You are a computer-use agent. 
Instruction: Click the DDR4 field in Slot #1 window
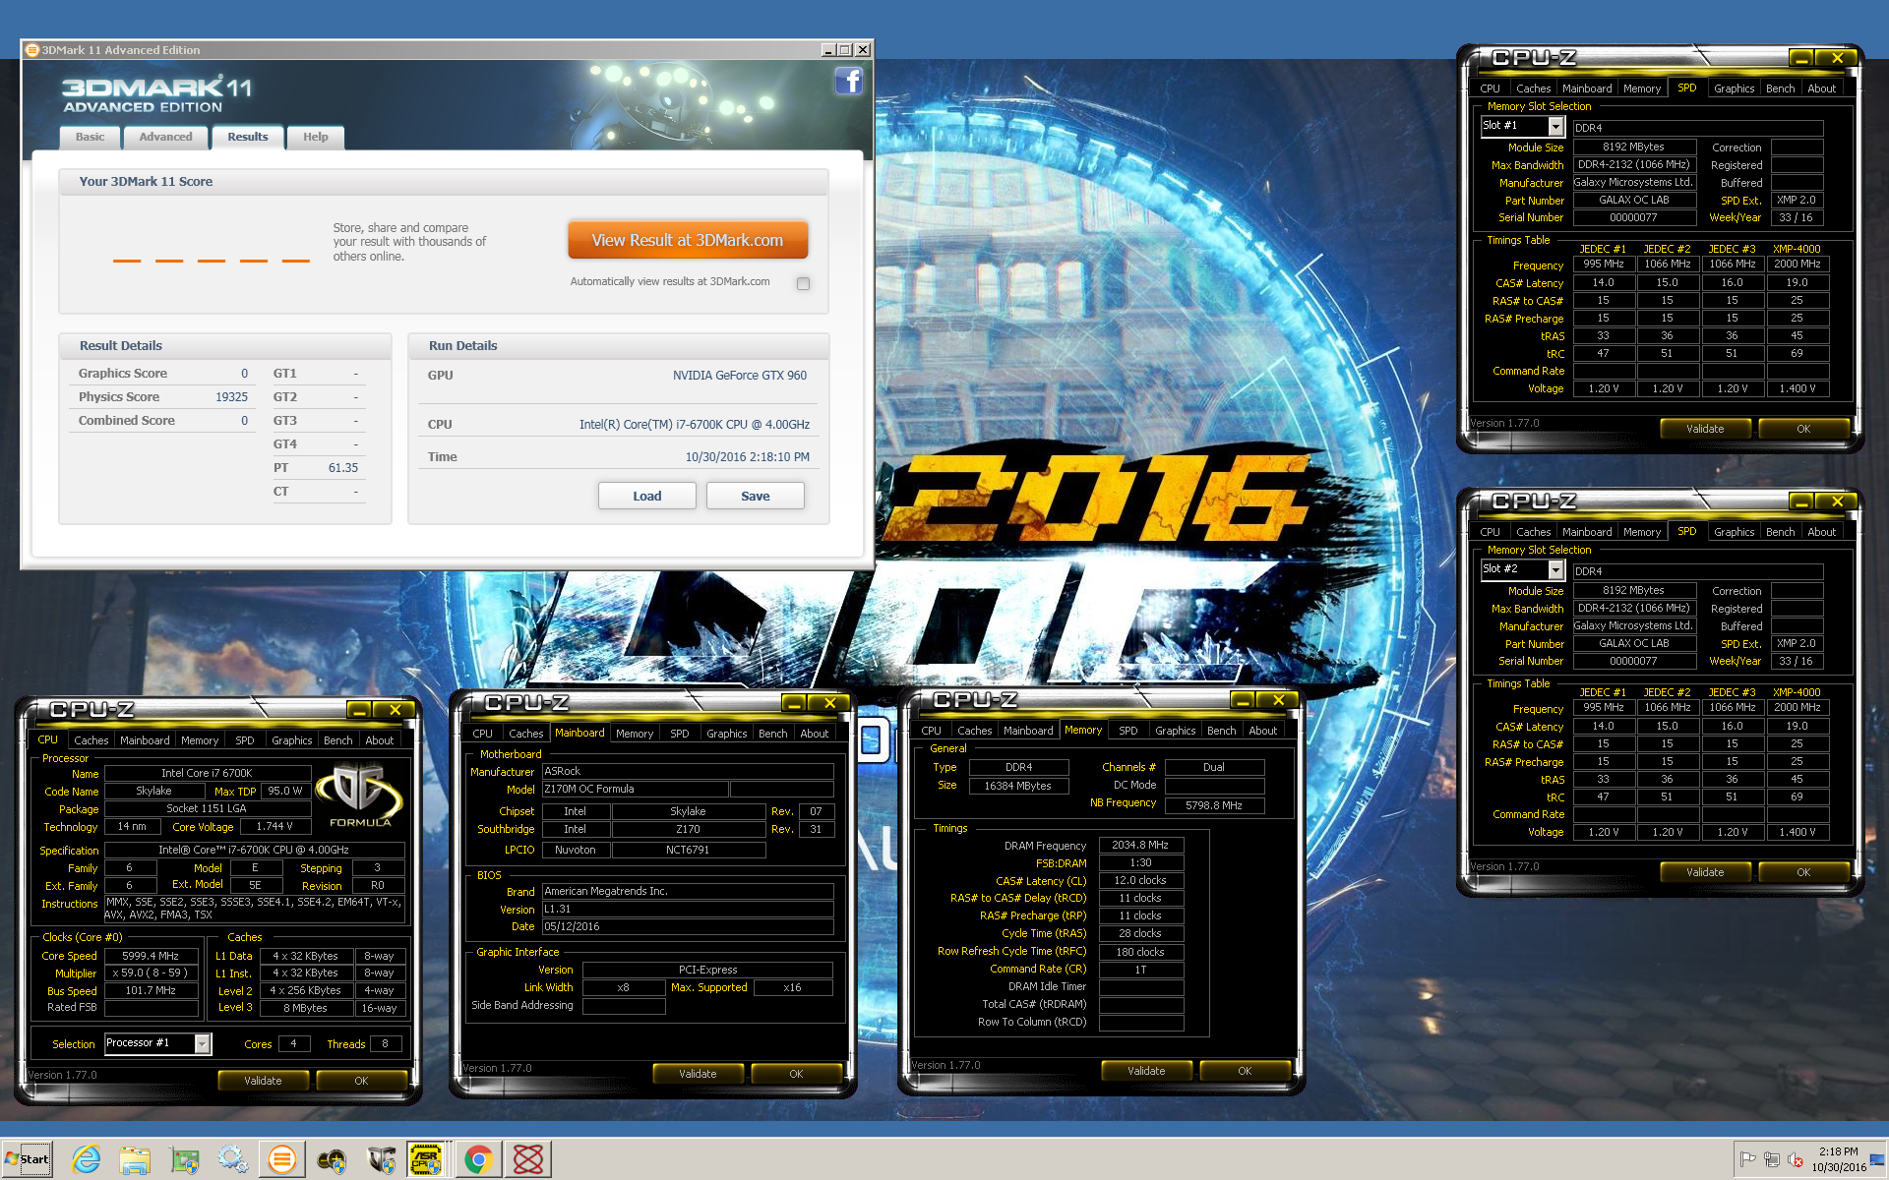[x=1698, y=128]
